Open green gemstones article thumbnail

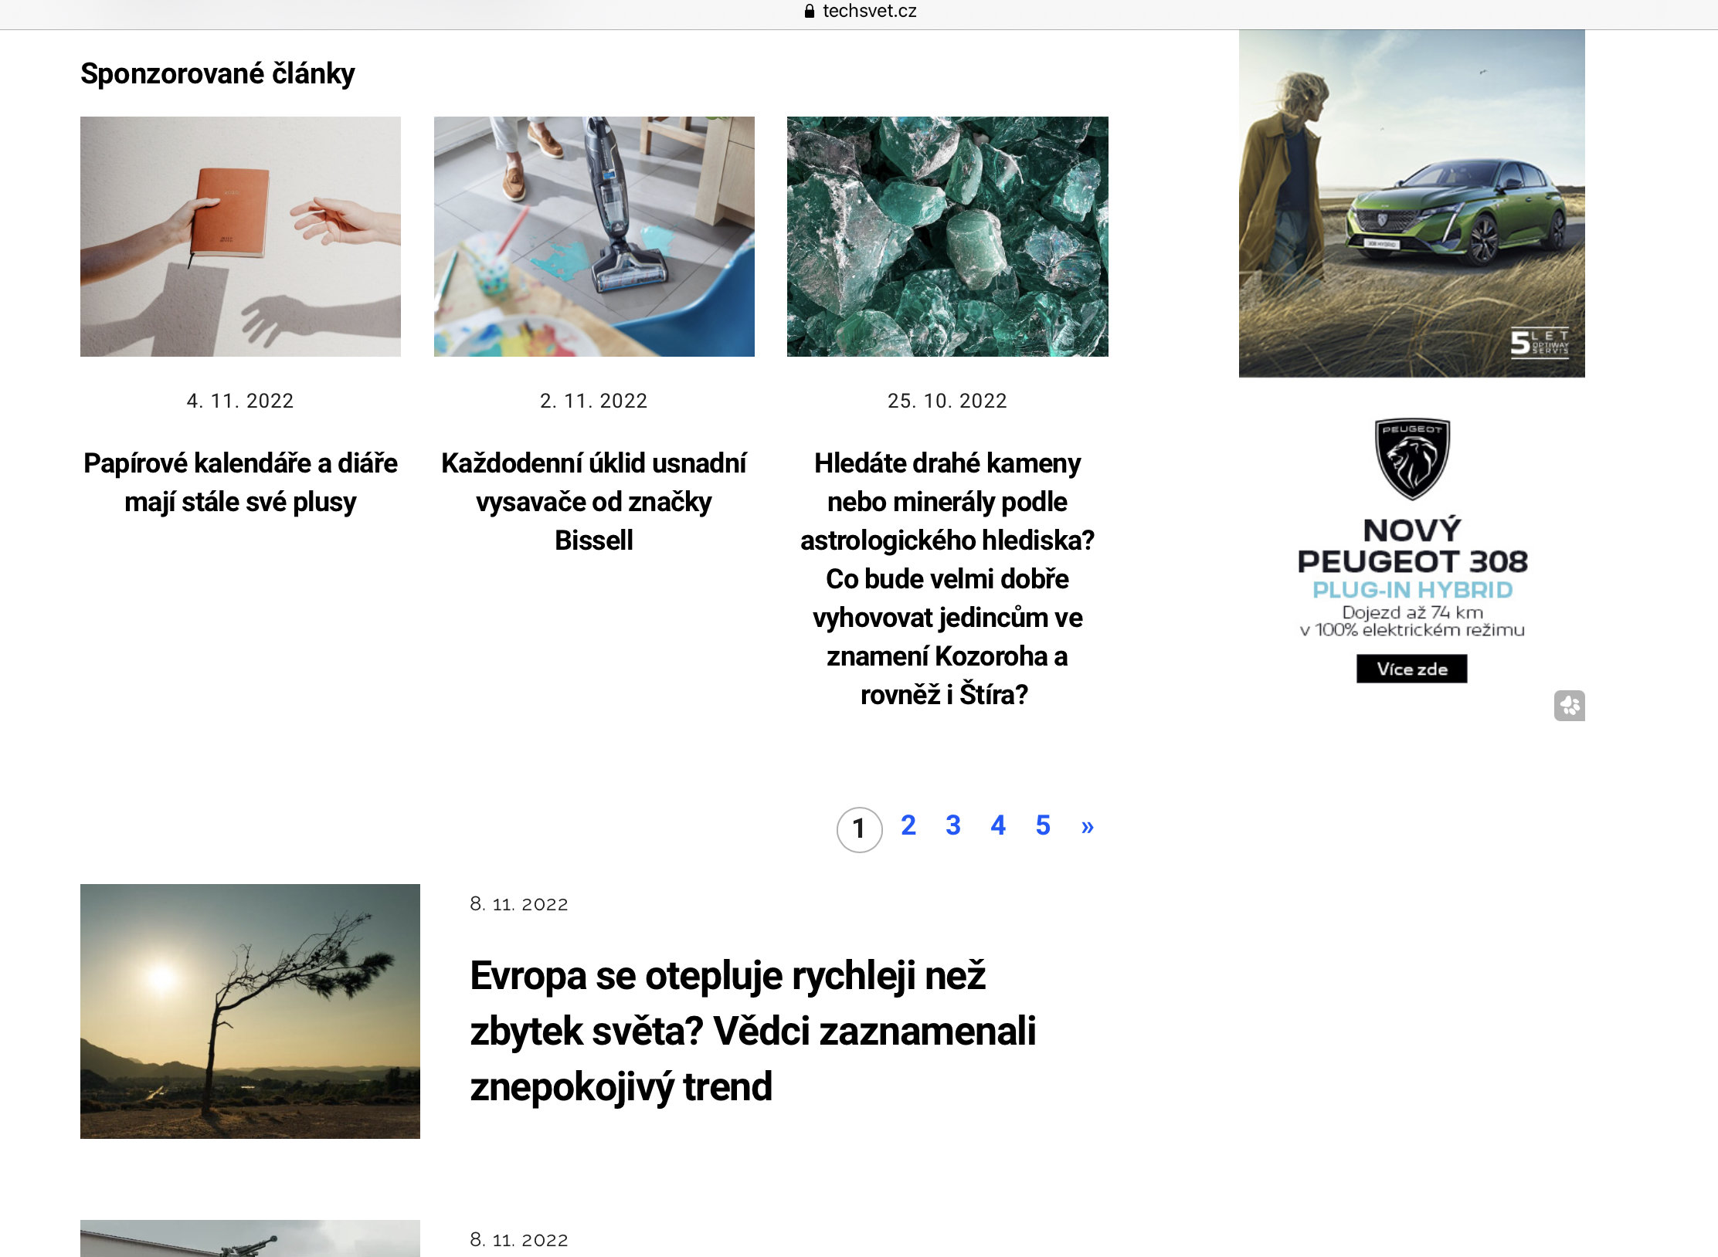pos(947,236)
